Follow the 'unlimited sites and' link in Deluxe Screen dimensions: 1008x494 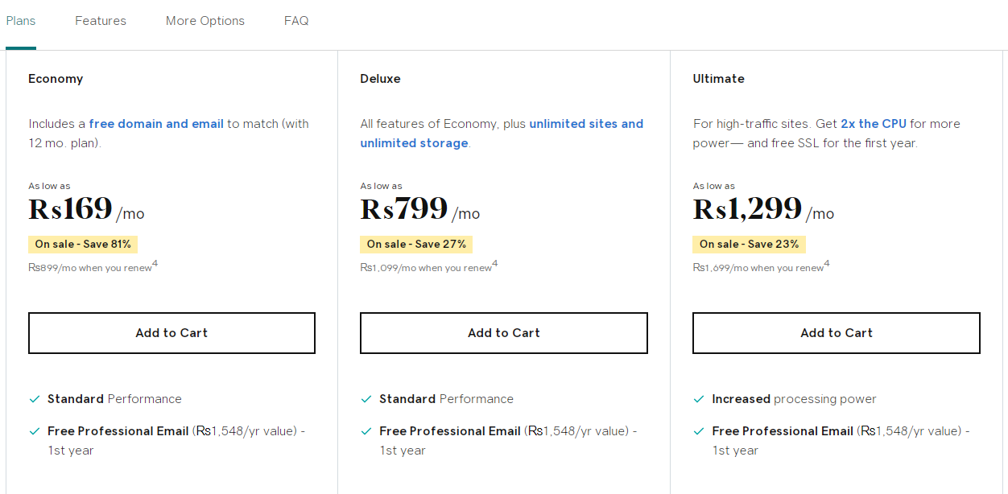point(586,124)
